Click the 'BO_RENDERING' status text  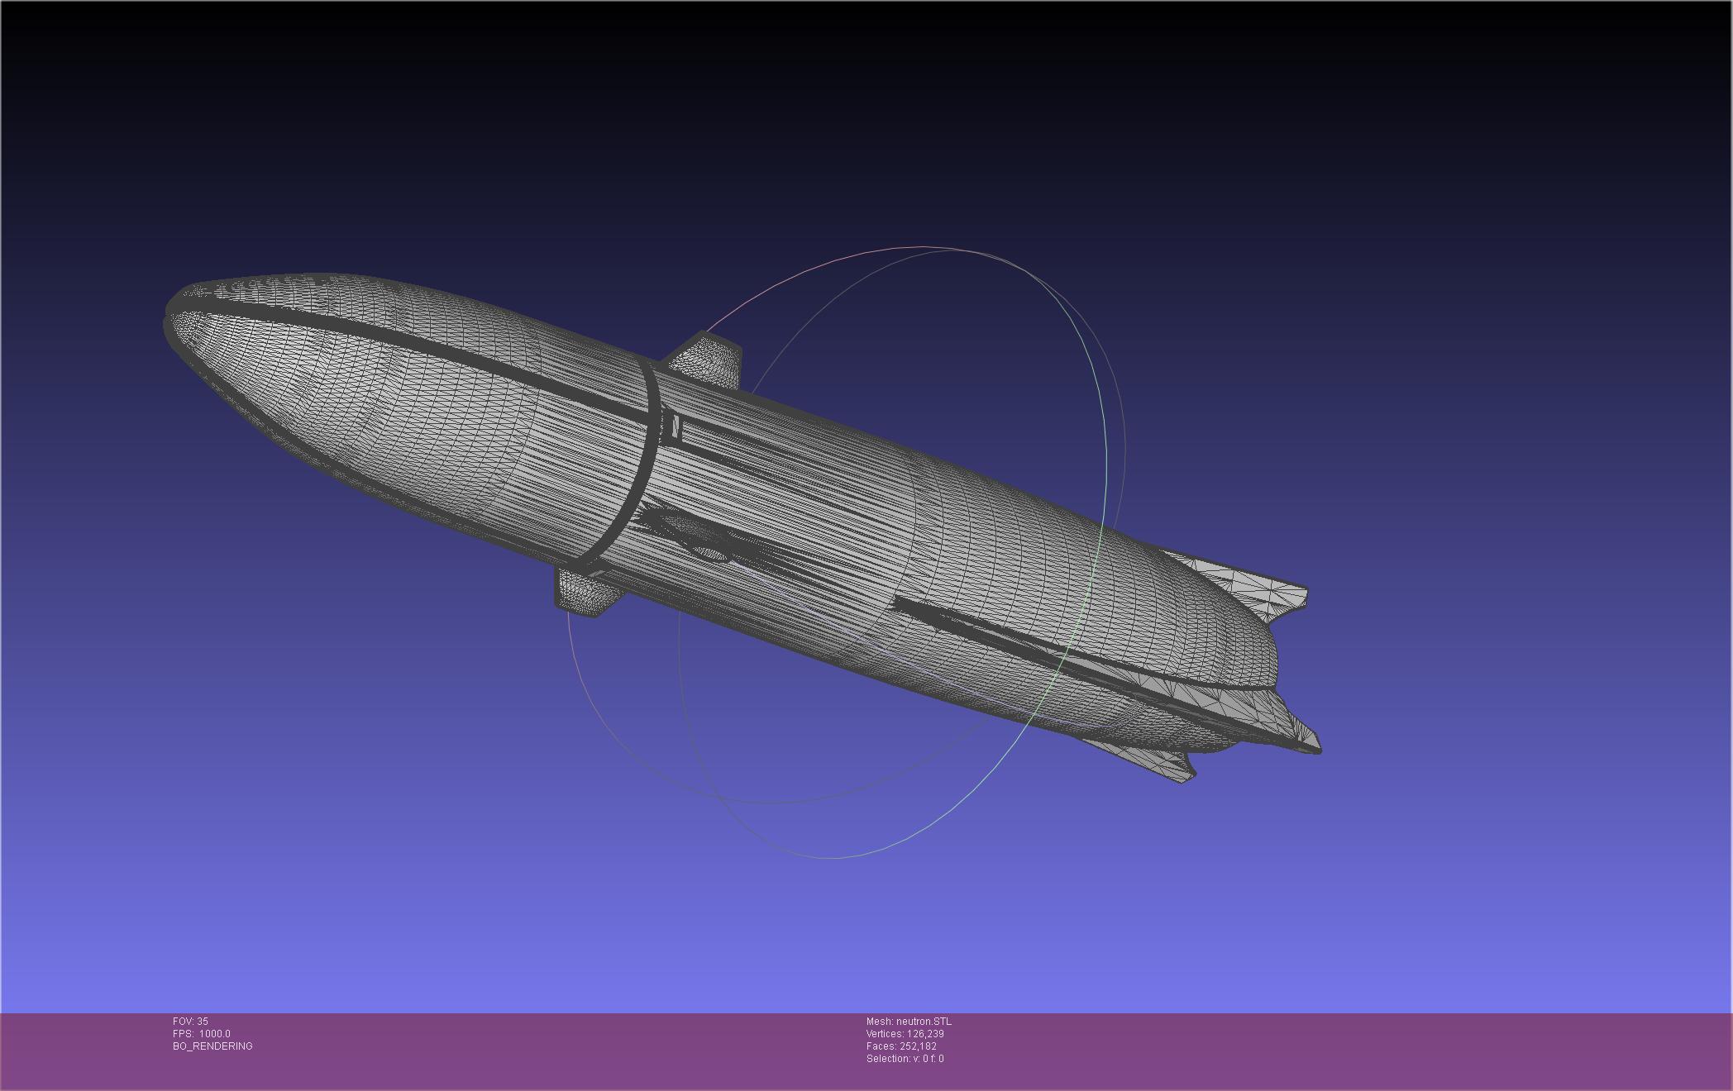pos(212,1046)
